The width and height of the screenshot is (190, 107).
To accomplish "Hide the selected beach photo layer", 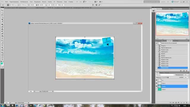I will 156,86.
